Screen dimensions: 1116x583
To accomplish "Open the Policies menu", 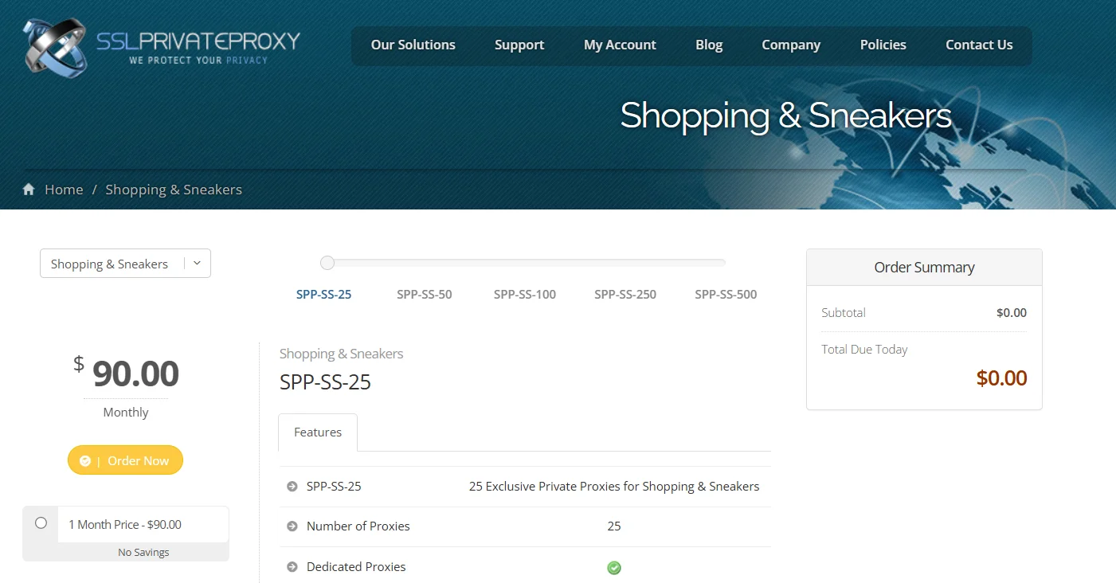I will (883, 45).
